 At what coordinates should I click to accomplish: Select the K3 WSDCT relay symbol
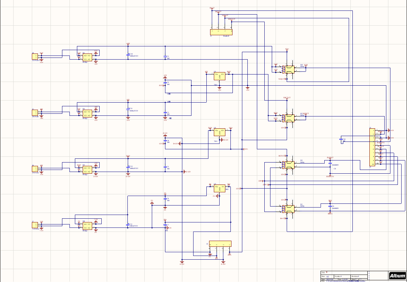pyautogui.click(x=289, y=118)
